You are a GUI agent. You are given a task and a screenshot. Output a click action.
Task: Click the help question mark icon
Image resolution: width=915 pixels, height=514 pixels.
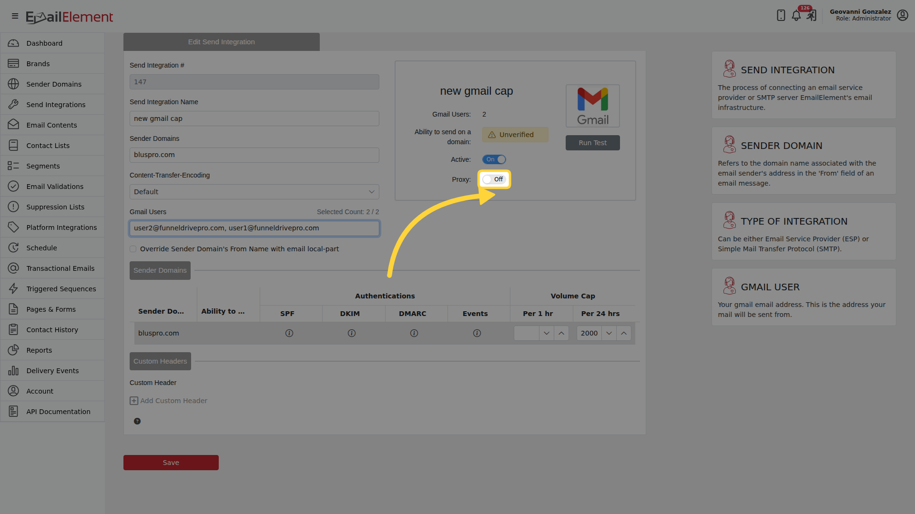[x=137, y=421]
